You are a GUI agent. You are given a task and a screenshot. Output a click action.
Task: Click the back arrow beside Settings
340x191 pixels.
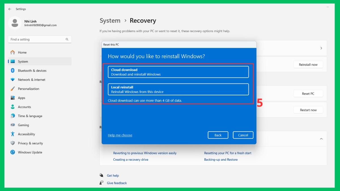pos(10,9)
